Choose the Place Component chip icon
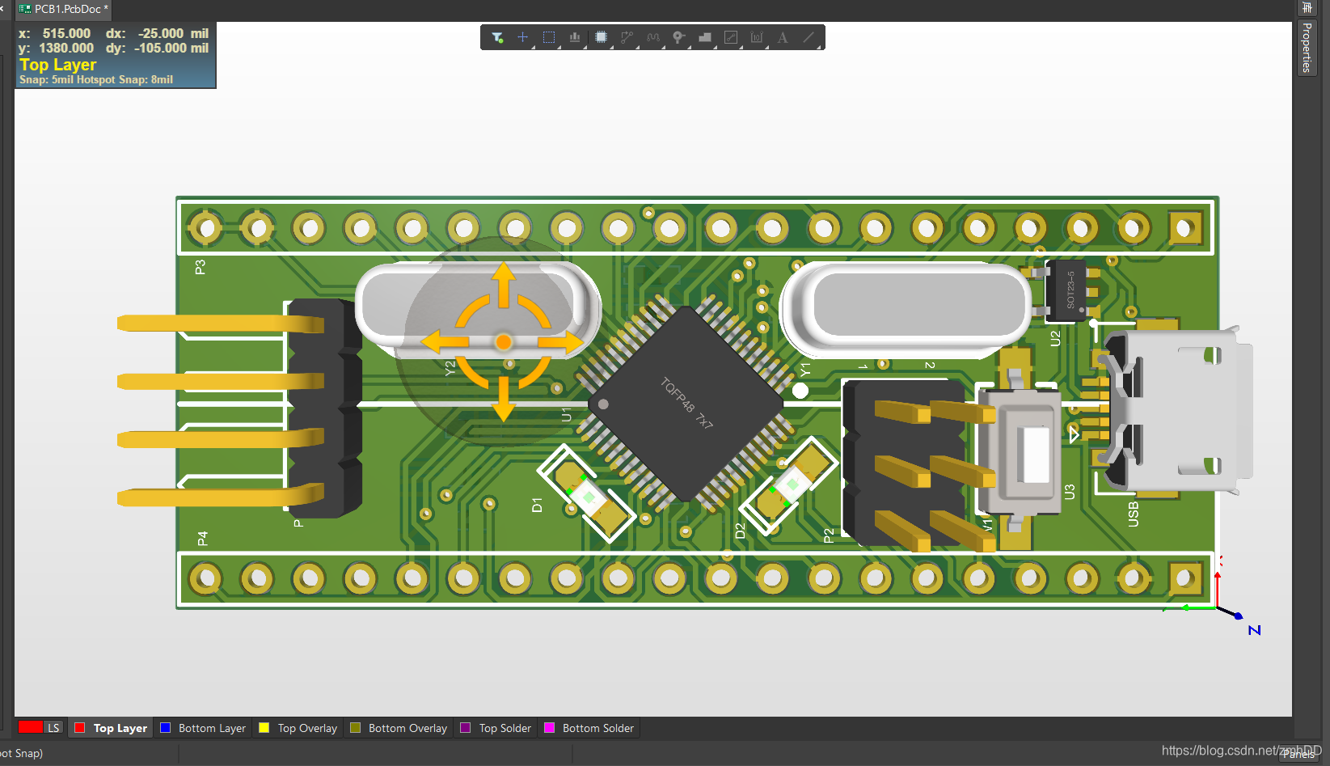This screenshot has height=766, width=1330. (601, 37)
